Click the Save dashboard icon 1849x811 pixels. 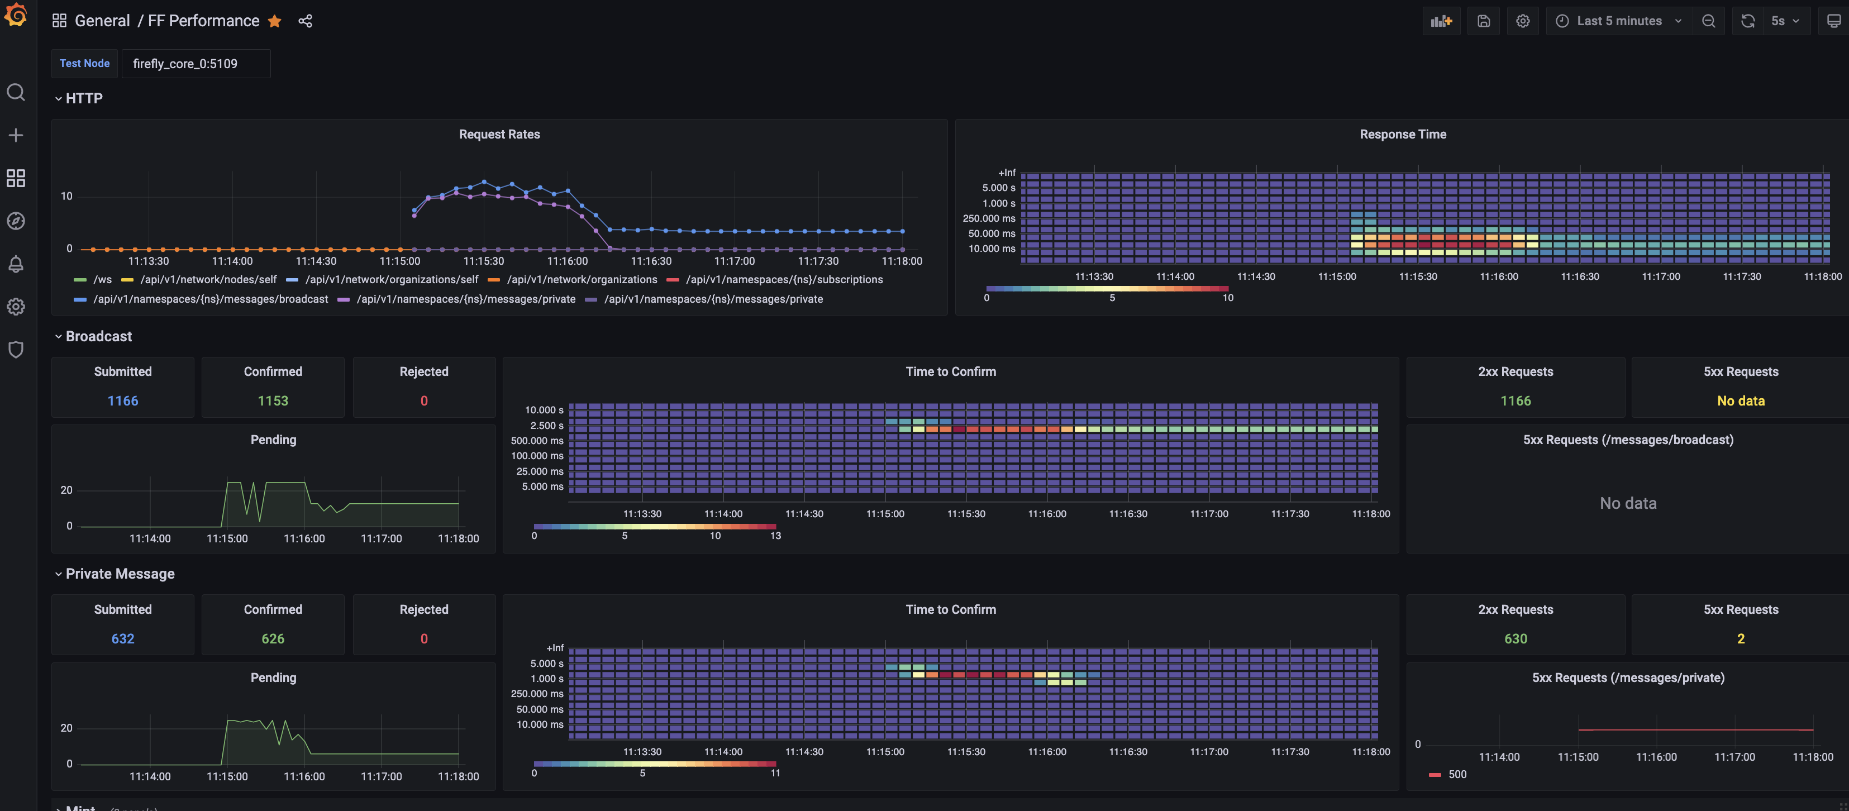[1483, 21]
